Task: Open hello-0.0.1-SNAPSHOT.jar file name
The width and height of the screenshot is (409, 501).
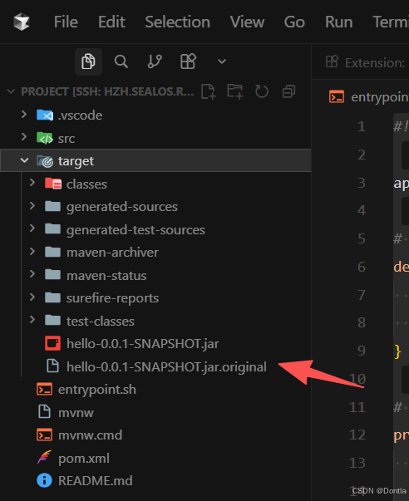Action: [x=143, y=344]
